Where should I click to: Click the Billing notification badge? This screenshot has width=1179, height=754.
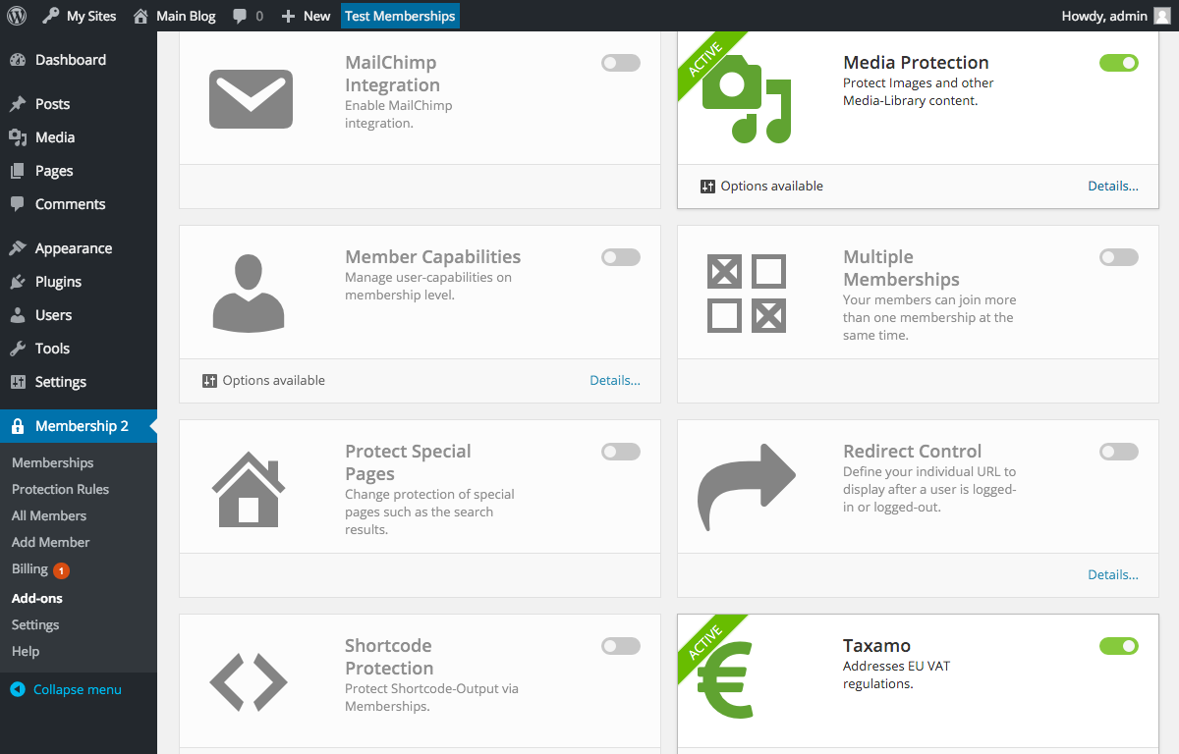(62, 570)
